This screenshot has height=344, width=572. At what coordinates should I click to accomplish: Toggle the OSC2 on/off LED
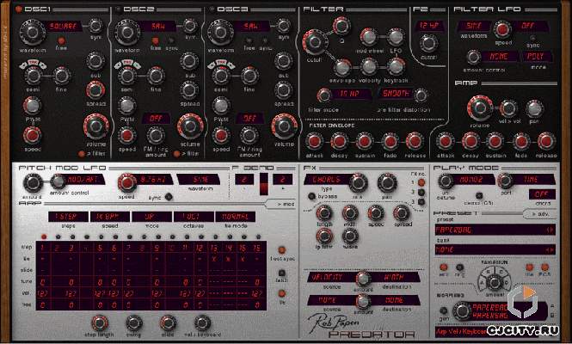(x=118, y=9)
